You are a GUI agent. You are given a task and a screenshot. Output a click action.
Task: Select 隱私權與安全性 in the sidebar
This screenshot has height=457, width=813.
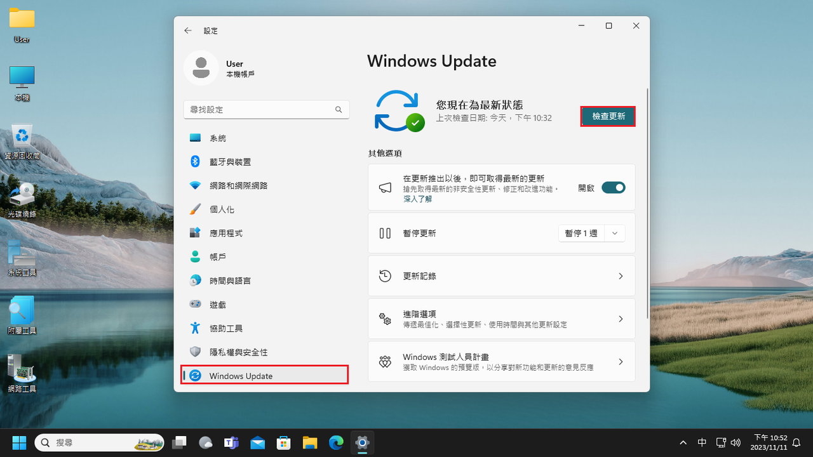(266, 352)
